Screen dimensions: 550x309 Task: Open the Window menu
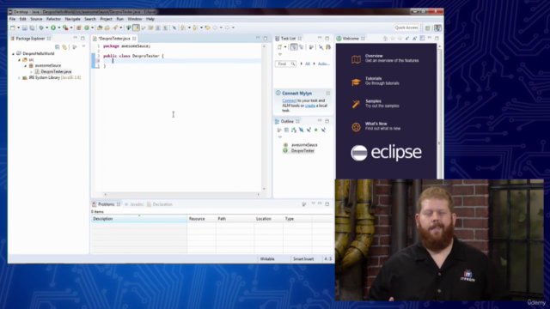[x=135, y=19]
